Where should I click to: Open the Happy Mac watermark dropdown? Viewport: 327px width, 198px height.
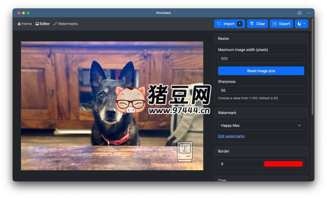[x=261, y=125]
